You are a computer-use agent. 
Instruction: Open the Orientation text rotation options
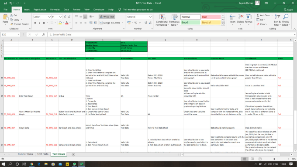click(x=91, y=17)
